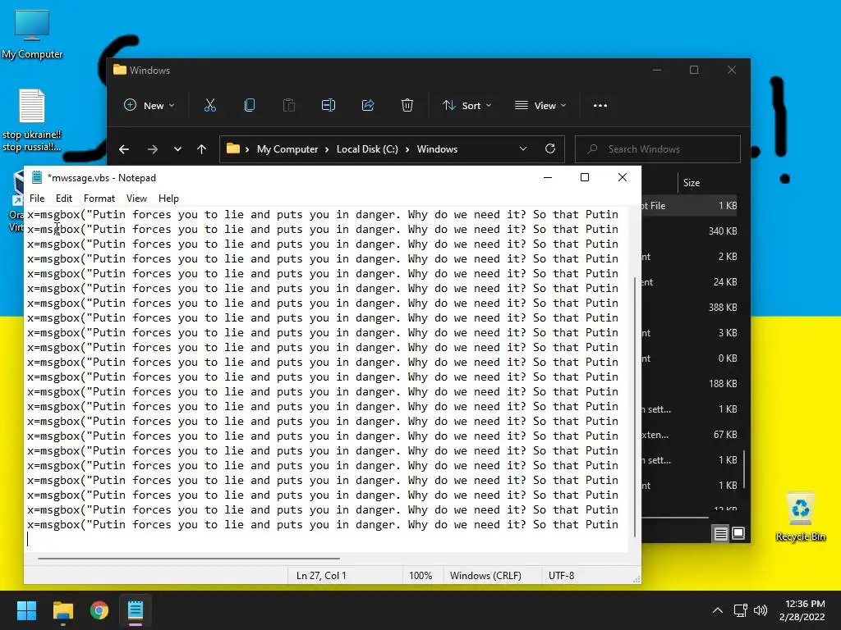Select the 24 KB file row

(x=689, y=282)
